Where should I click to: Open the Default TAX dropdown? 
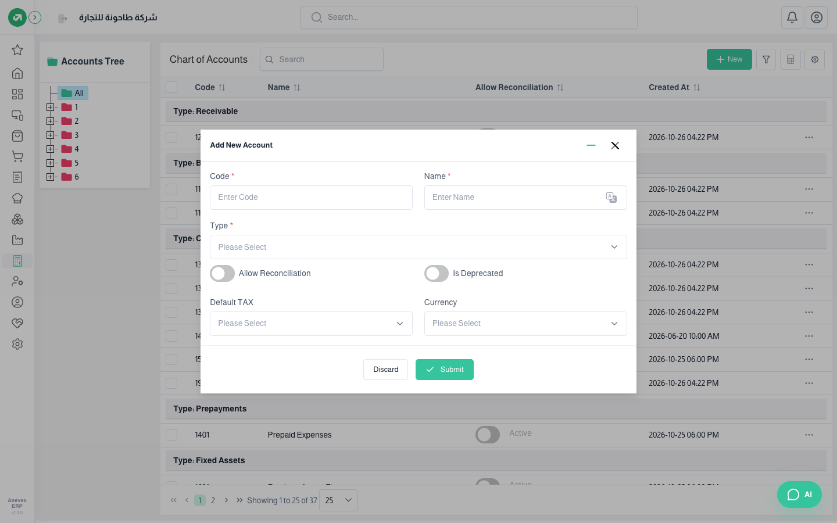click(x=311, y=324)
